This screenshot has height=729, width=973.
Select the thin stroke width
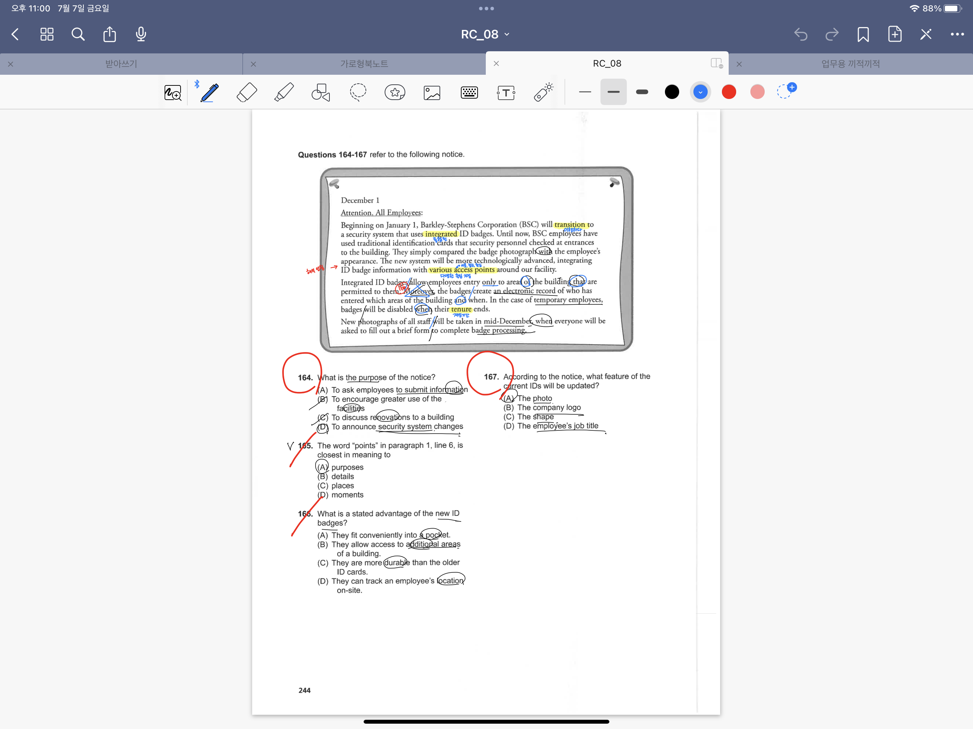pos(584,92)
